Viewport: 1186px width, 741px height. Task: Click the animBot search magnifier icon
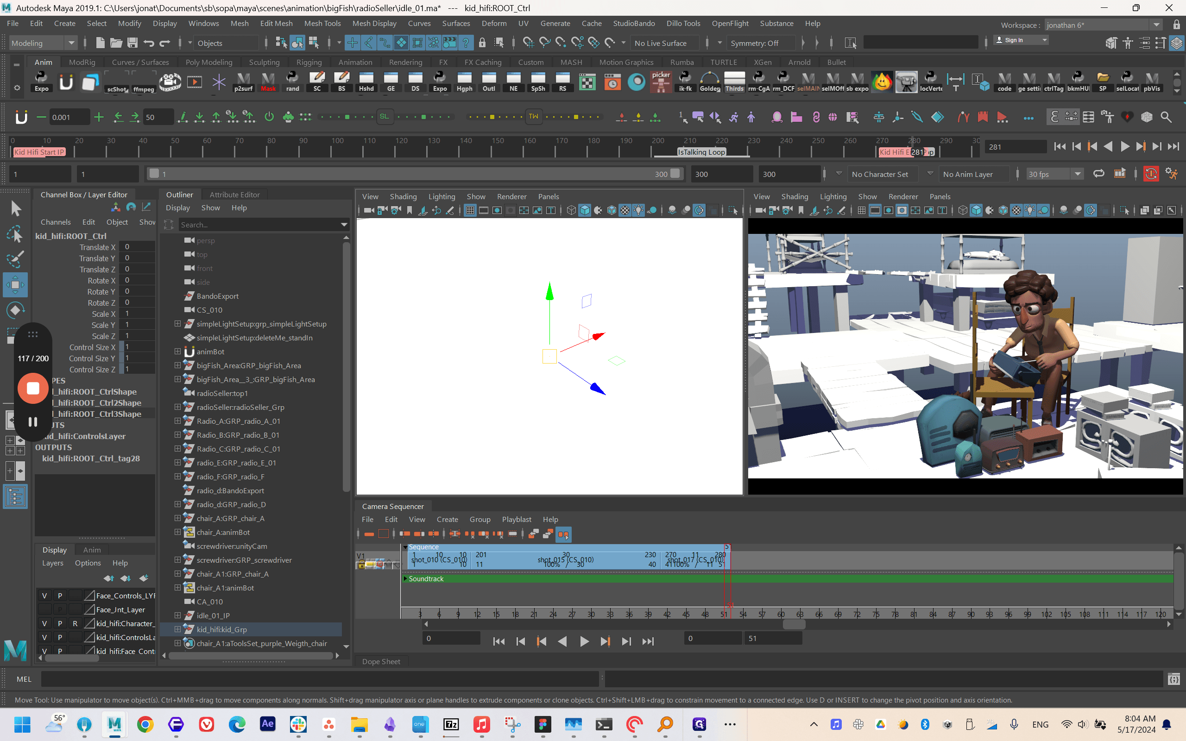pos(1166,117)
